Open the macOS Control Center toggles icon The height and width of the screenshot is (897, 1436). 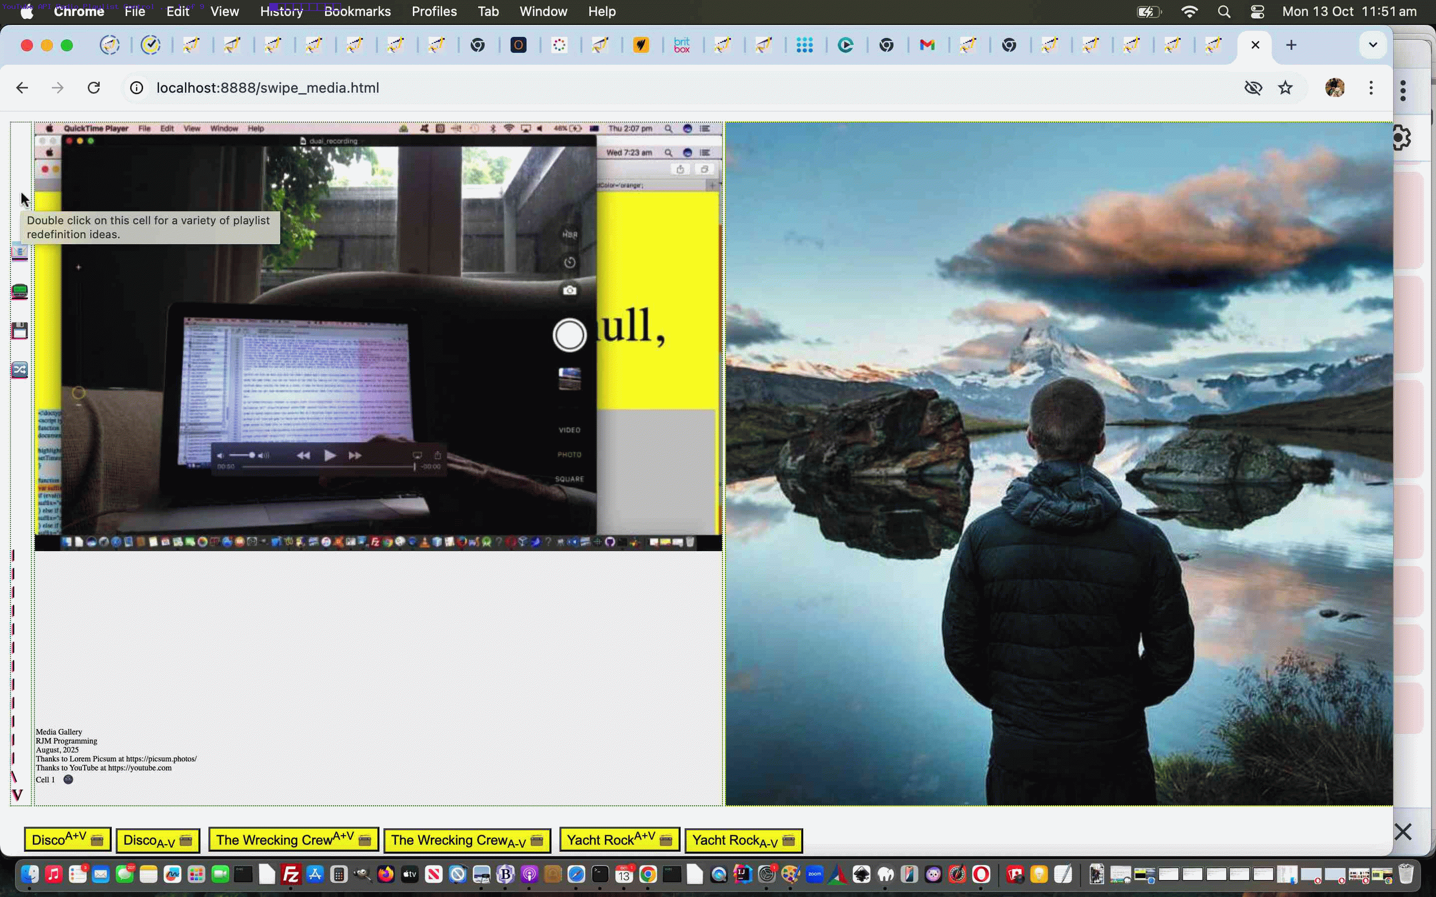point(1257,11)
